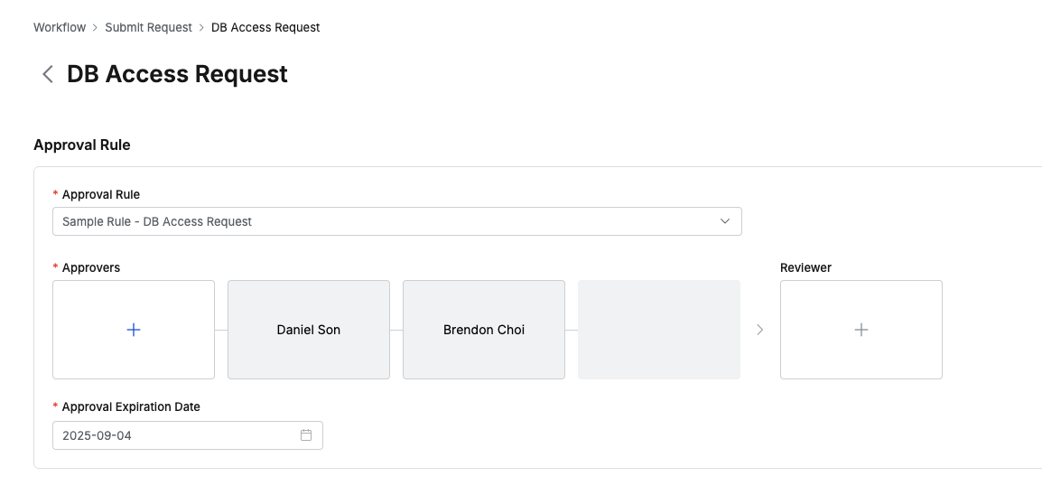The height and width of the screenshot is (495, 1042).
Task: Click the gray plus to add reviewer
Action: click(x=861, y=330)
